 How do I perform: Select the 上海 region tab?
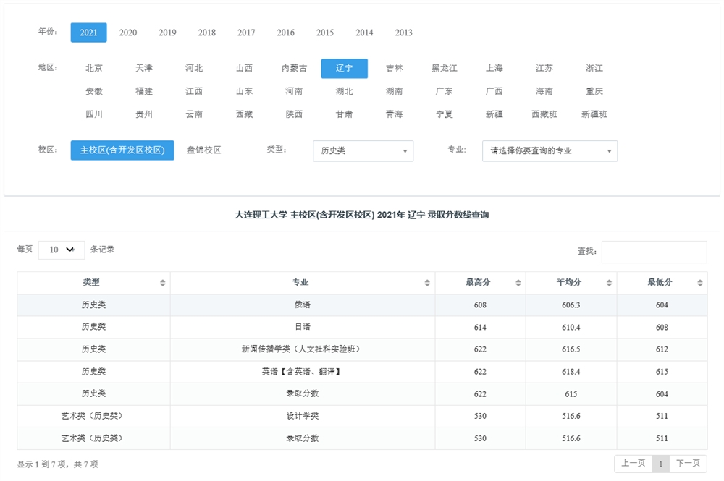point(494,69)
